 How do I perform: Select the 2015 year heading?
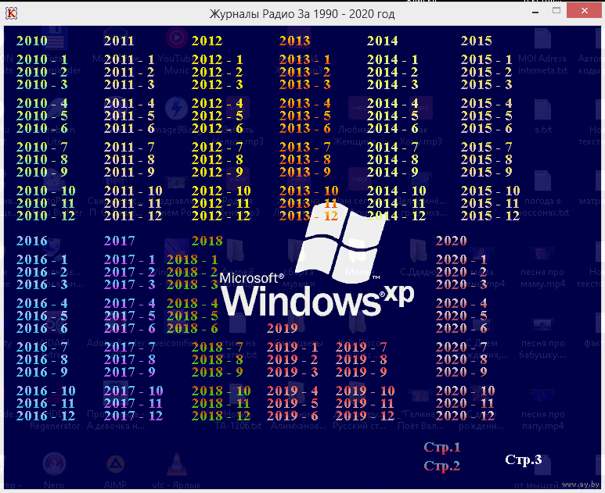(x=477, y=41)
